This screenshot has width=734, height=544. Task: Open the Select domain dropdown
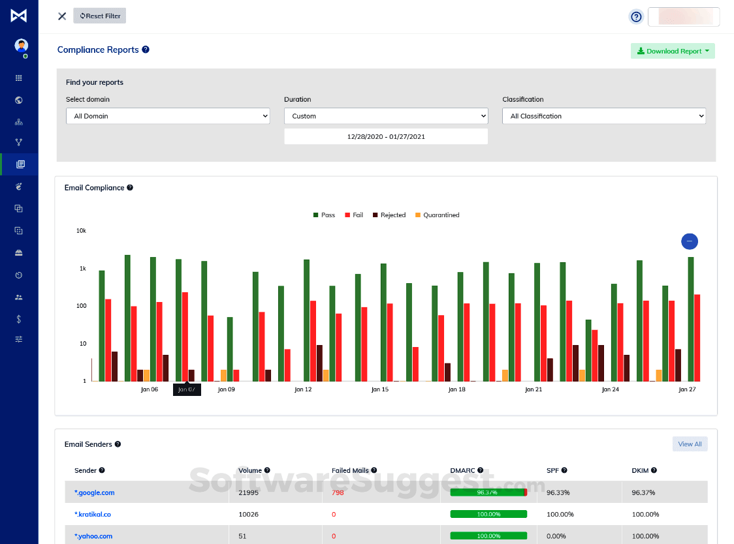[168, 116]
